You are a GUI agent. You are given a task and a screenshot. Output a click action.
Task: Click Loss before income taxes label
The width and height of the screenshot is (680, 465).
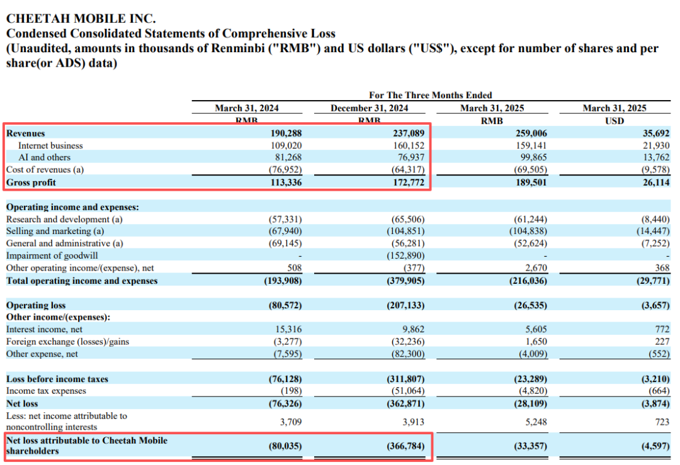tap(57, 379)
